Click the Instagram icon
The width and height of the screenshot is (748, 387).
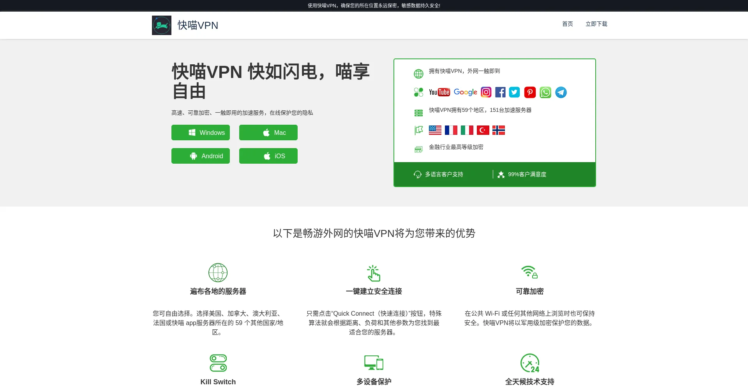pyautogui.click(x=486, y=92)
